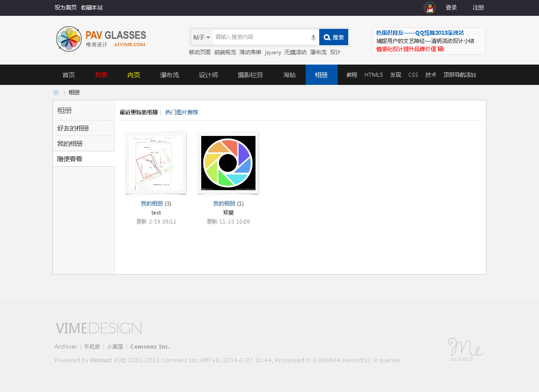Click inside the search text field
Viewport: 539px width, 392px height.
click(260, 37)
